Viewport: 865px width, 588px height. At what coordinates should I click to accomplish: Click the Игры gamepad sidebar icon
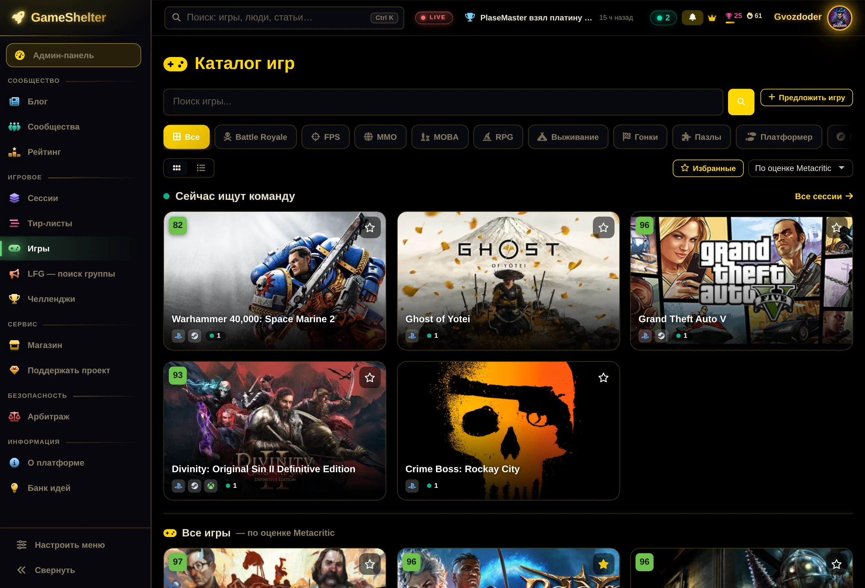pyautogui.click(x=14, y=248)
